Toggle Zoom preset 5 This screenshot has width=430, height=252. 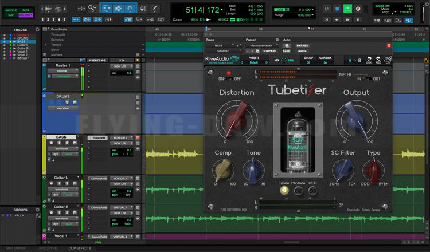(64, 19)
